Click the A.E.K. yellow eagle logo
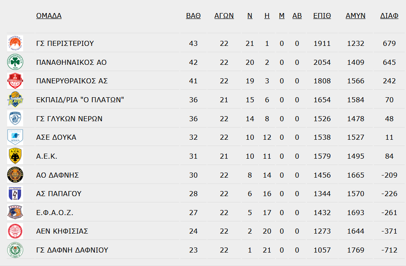 coord(15,156)
